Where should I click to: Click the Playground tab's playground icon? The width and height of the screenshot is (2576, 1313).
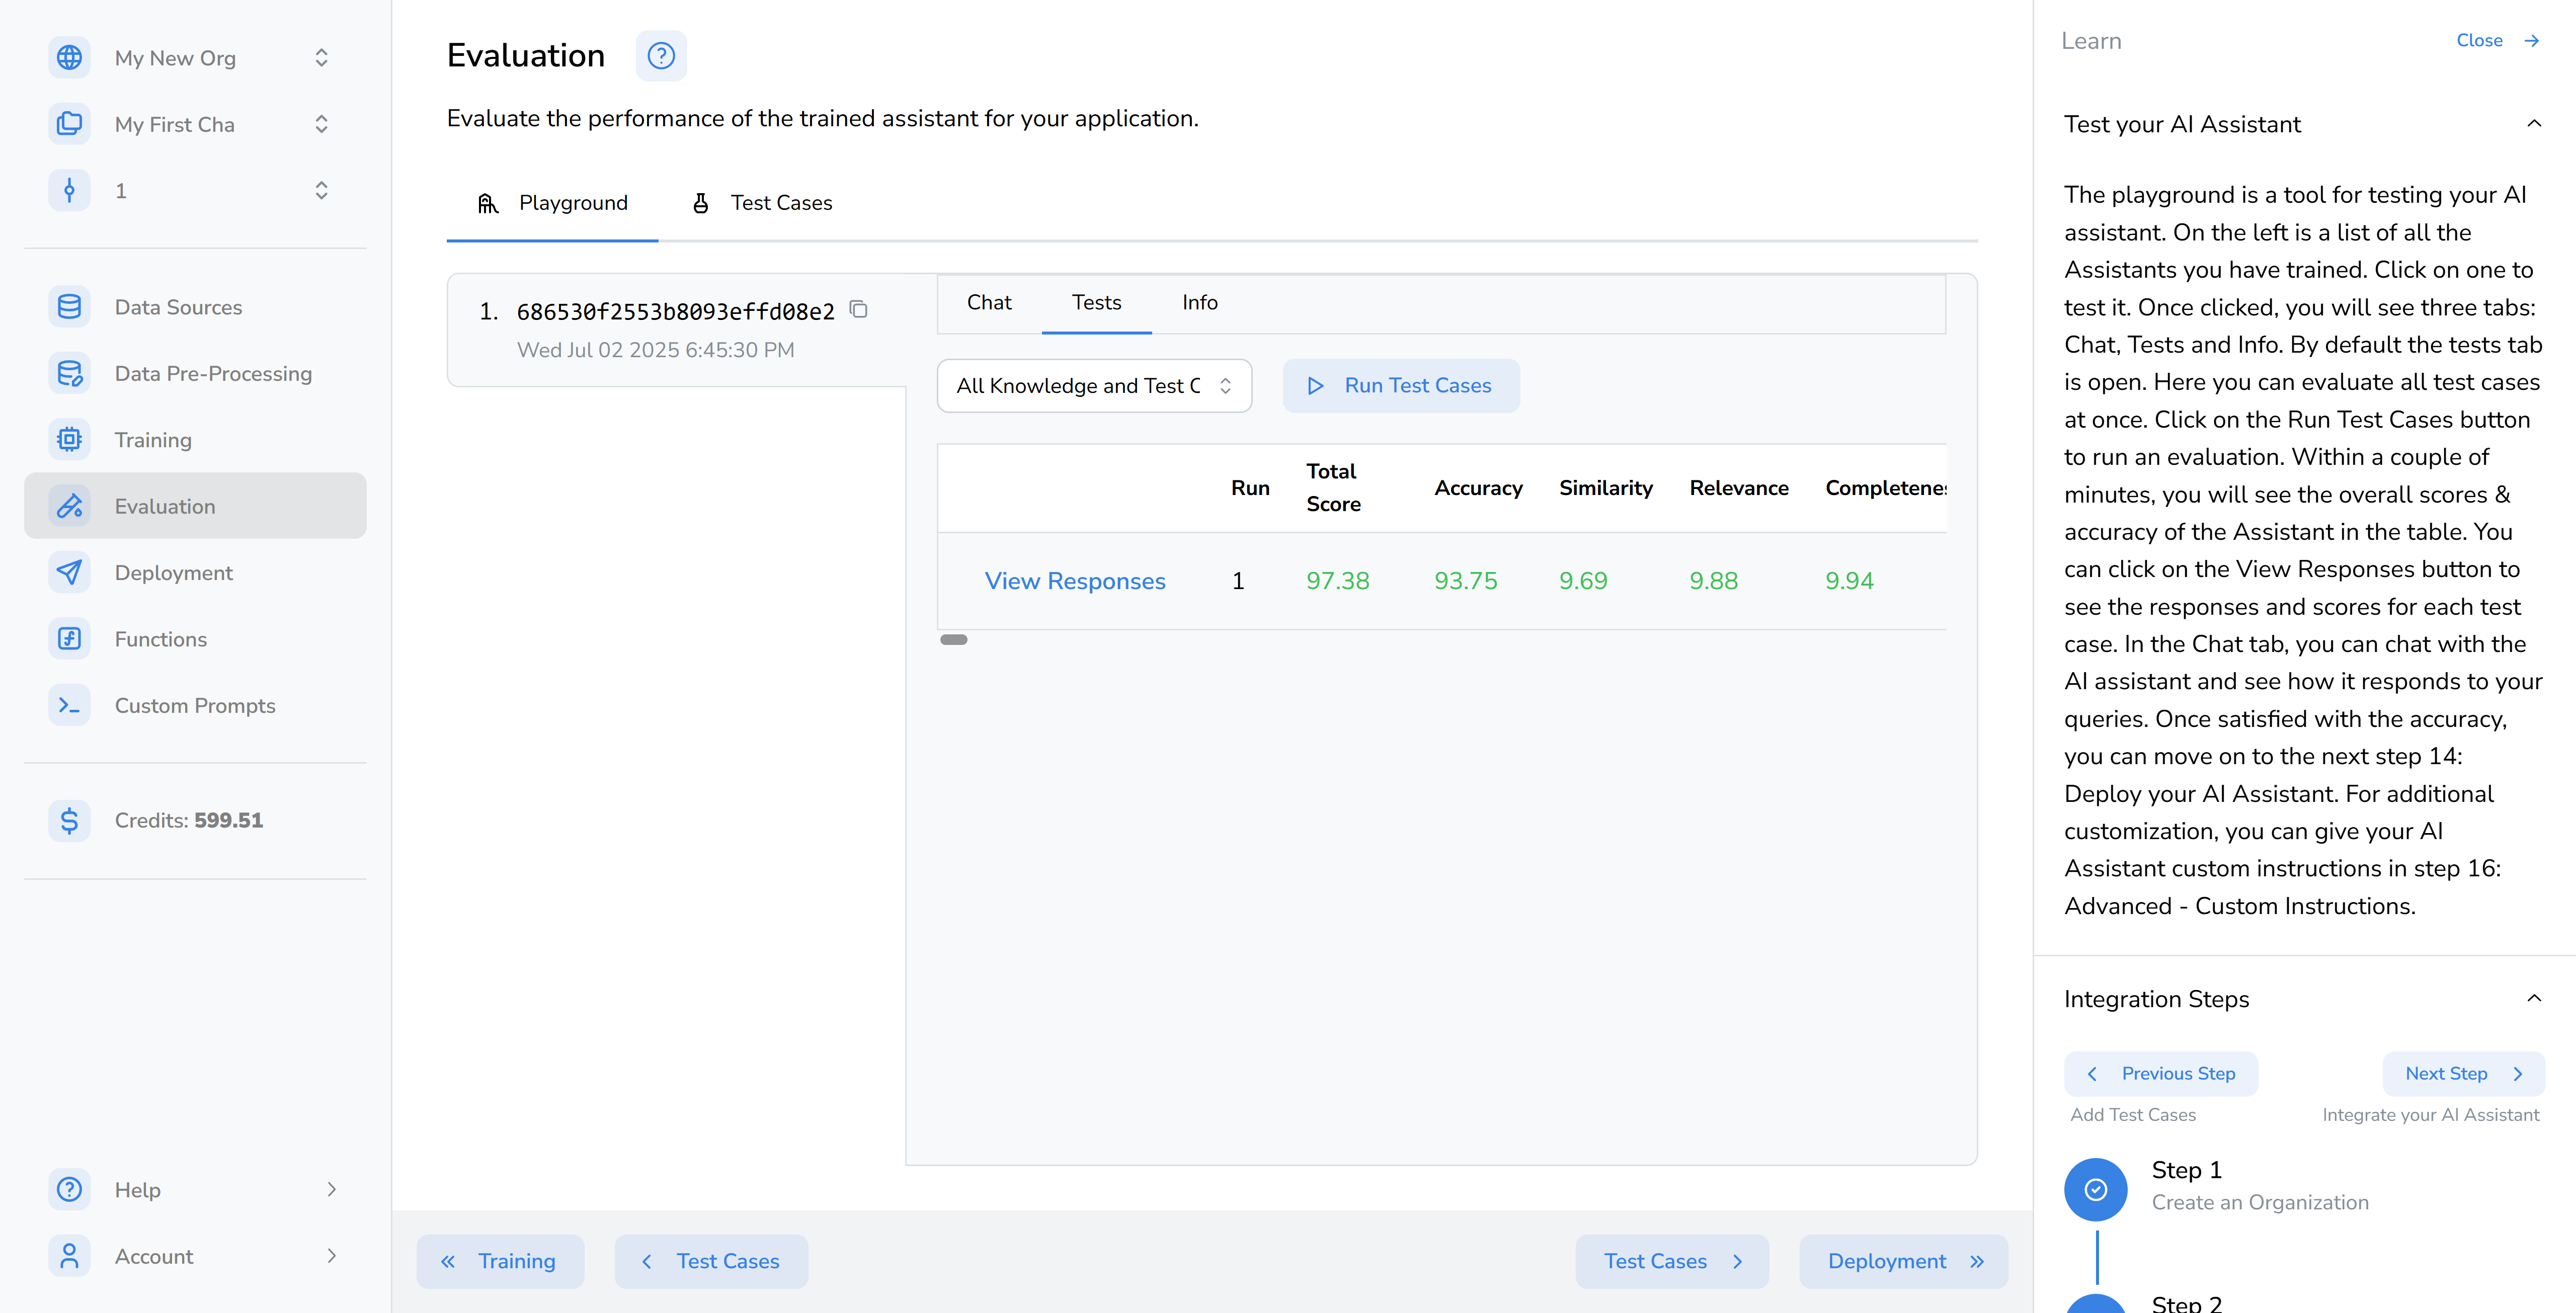click(x=488, y=203)
